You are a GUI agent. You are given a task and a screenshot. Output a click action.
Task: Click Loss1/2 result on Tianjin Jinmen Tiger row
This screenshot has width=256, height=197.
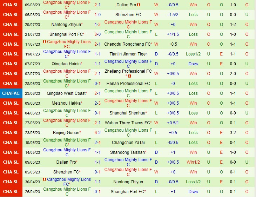(193, 54)
